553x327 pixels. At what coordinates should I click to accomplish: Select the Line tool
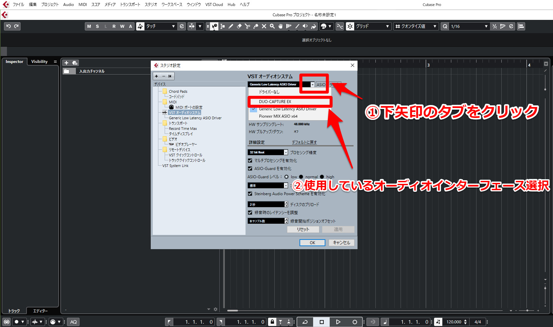tap(297, 26)
